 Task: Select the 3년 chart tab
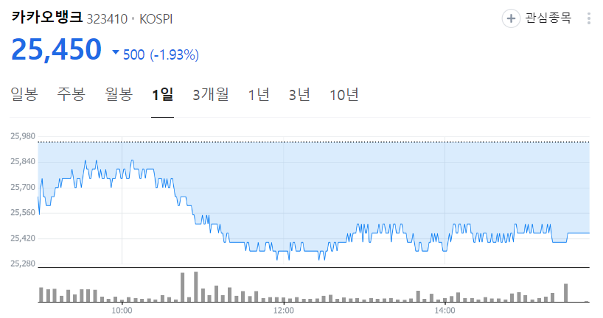point(299,94)
